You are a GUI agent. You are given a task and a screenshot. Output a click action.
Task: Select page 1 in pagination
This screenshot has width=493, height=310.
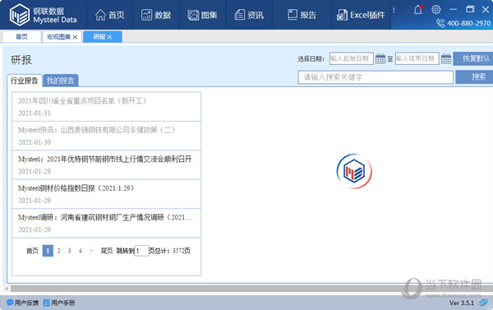coord(48,251)
